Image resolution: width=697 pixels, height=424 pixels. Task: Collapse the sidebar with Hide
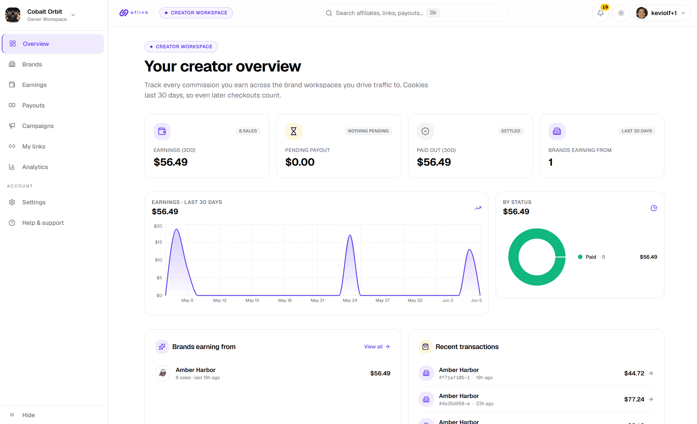tap(53, 415)
